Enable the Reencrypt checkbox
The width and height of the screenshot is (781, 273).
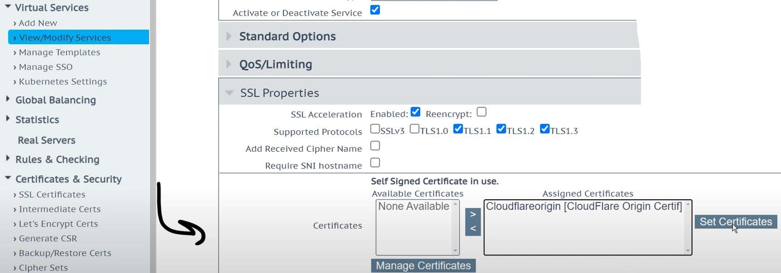tap(482, 112)
